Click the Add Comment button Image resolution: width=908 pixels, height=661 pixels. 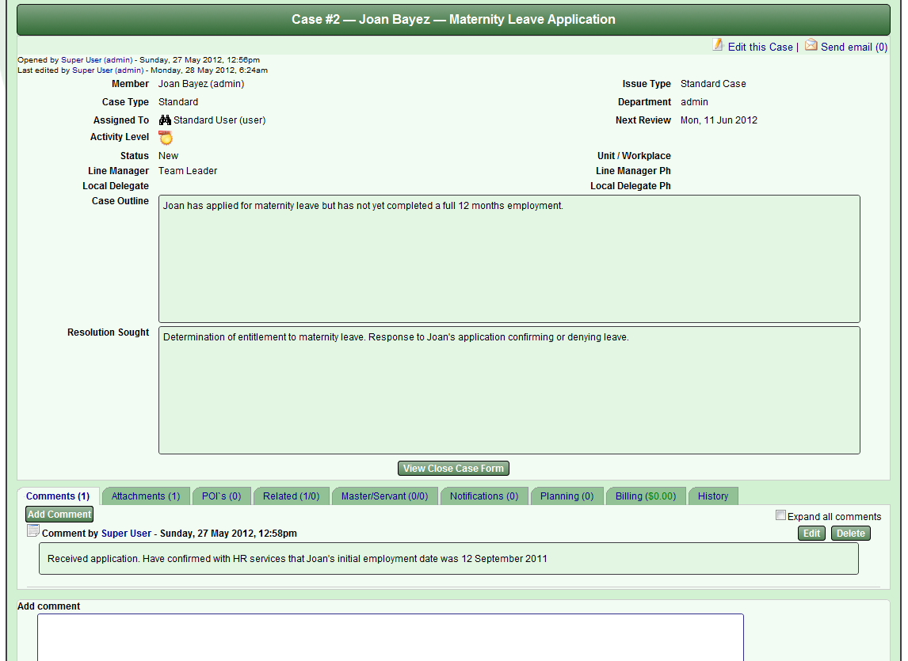click(x=59, y=514)
